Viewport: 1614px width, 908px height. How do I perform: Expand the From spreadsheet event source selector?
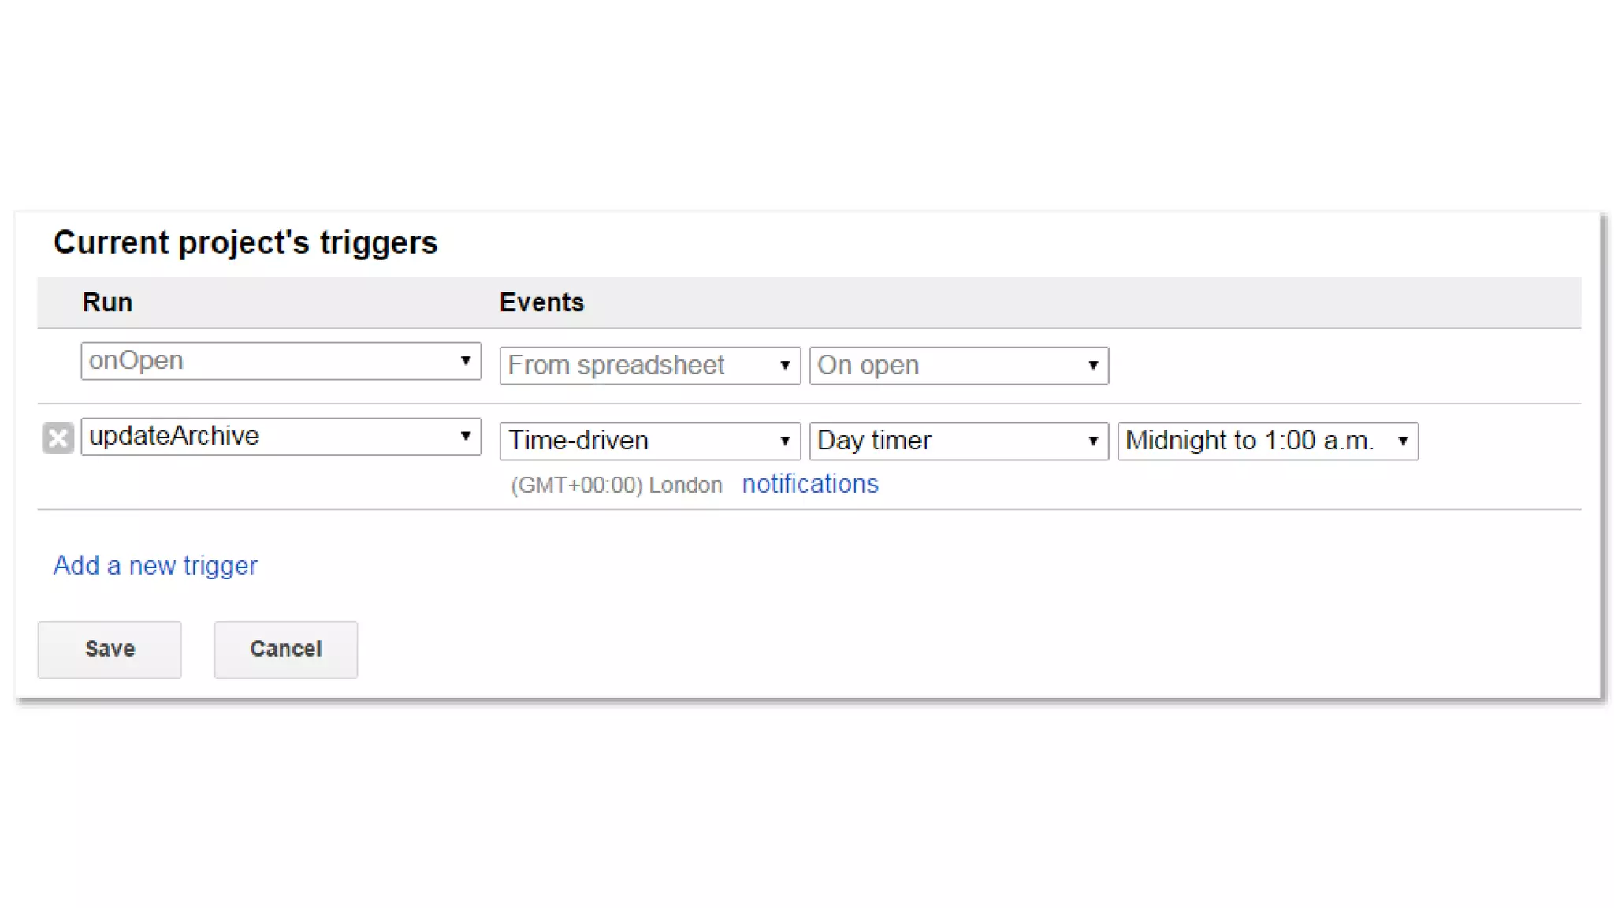pyautogui.click(x=649, y=366)
